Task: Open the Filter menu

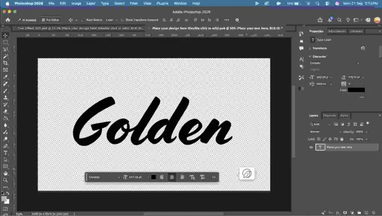Action: pos(134,3)
